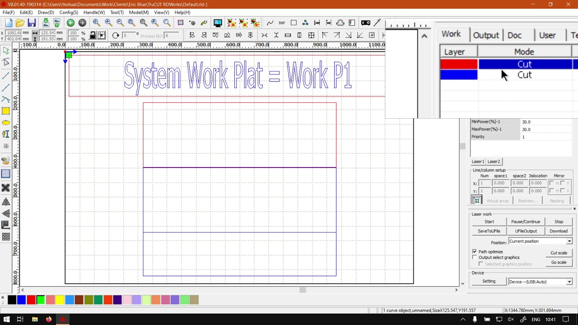Click the array setup icon beside Virtual array
The image size is (578, 325).
(x=476, y=200)
